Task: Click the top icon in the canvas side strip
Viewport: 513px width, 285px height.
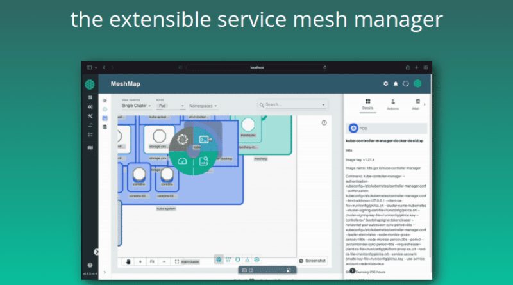Action: pyautogui.click(x=105, y=101)
